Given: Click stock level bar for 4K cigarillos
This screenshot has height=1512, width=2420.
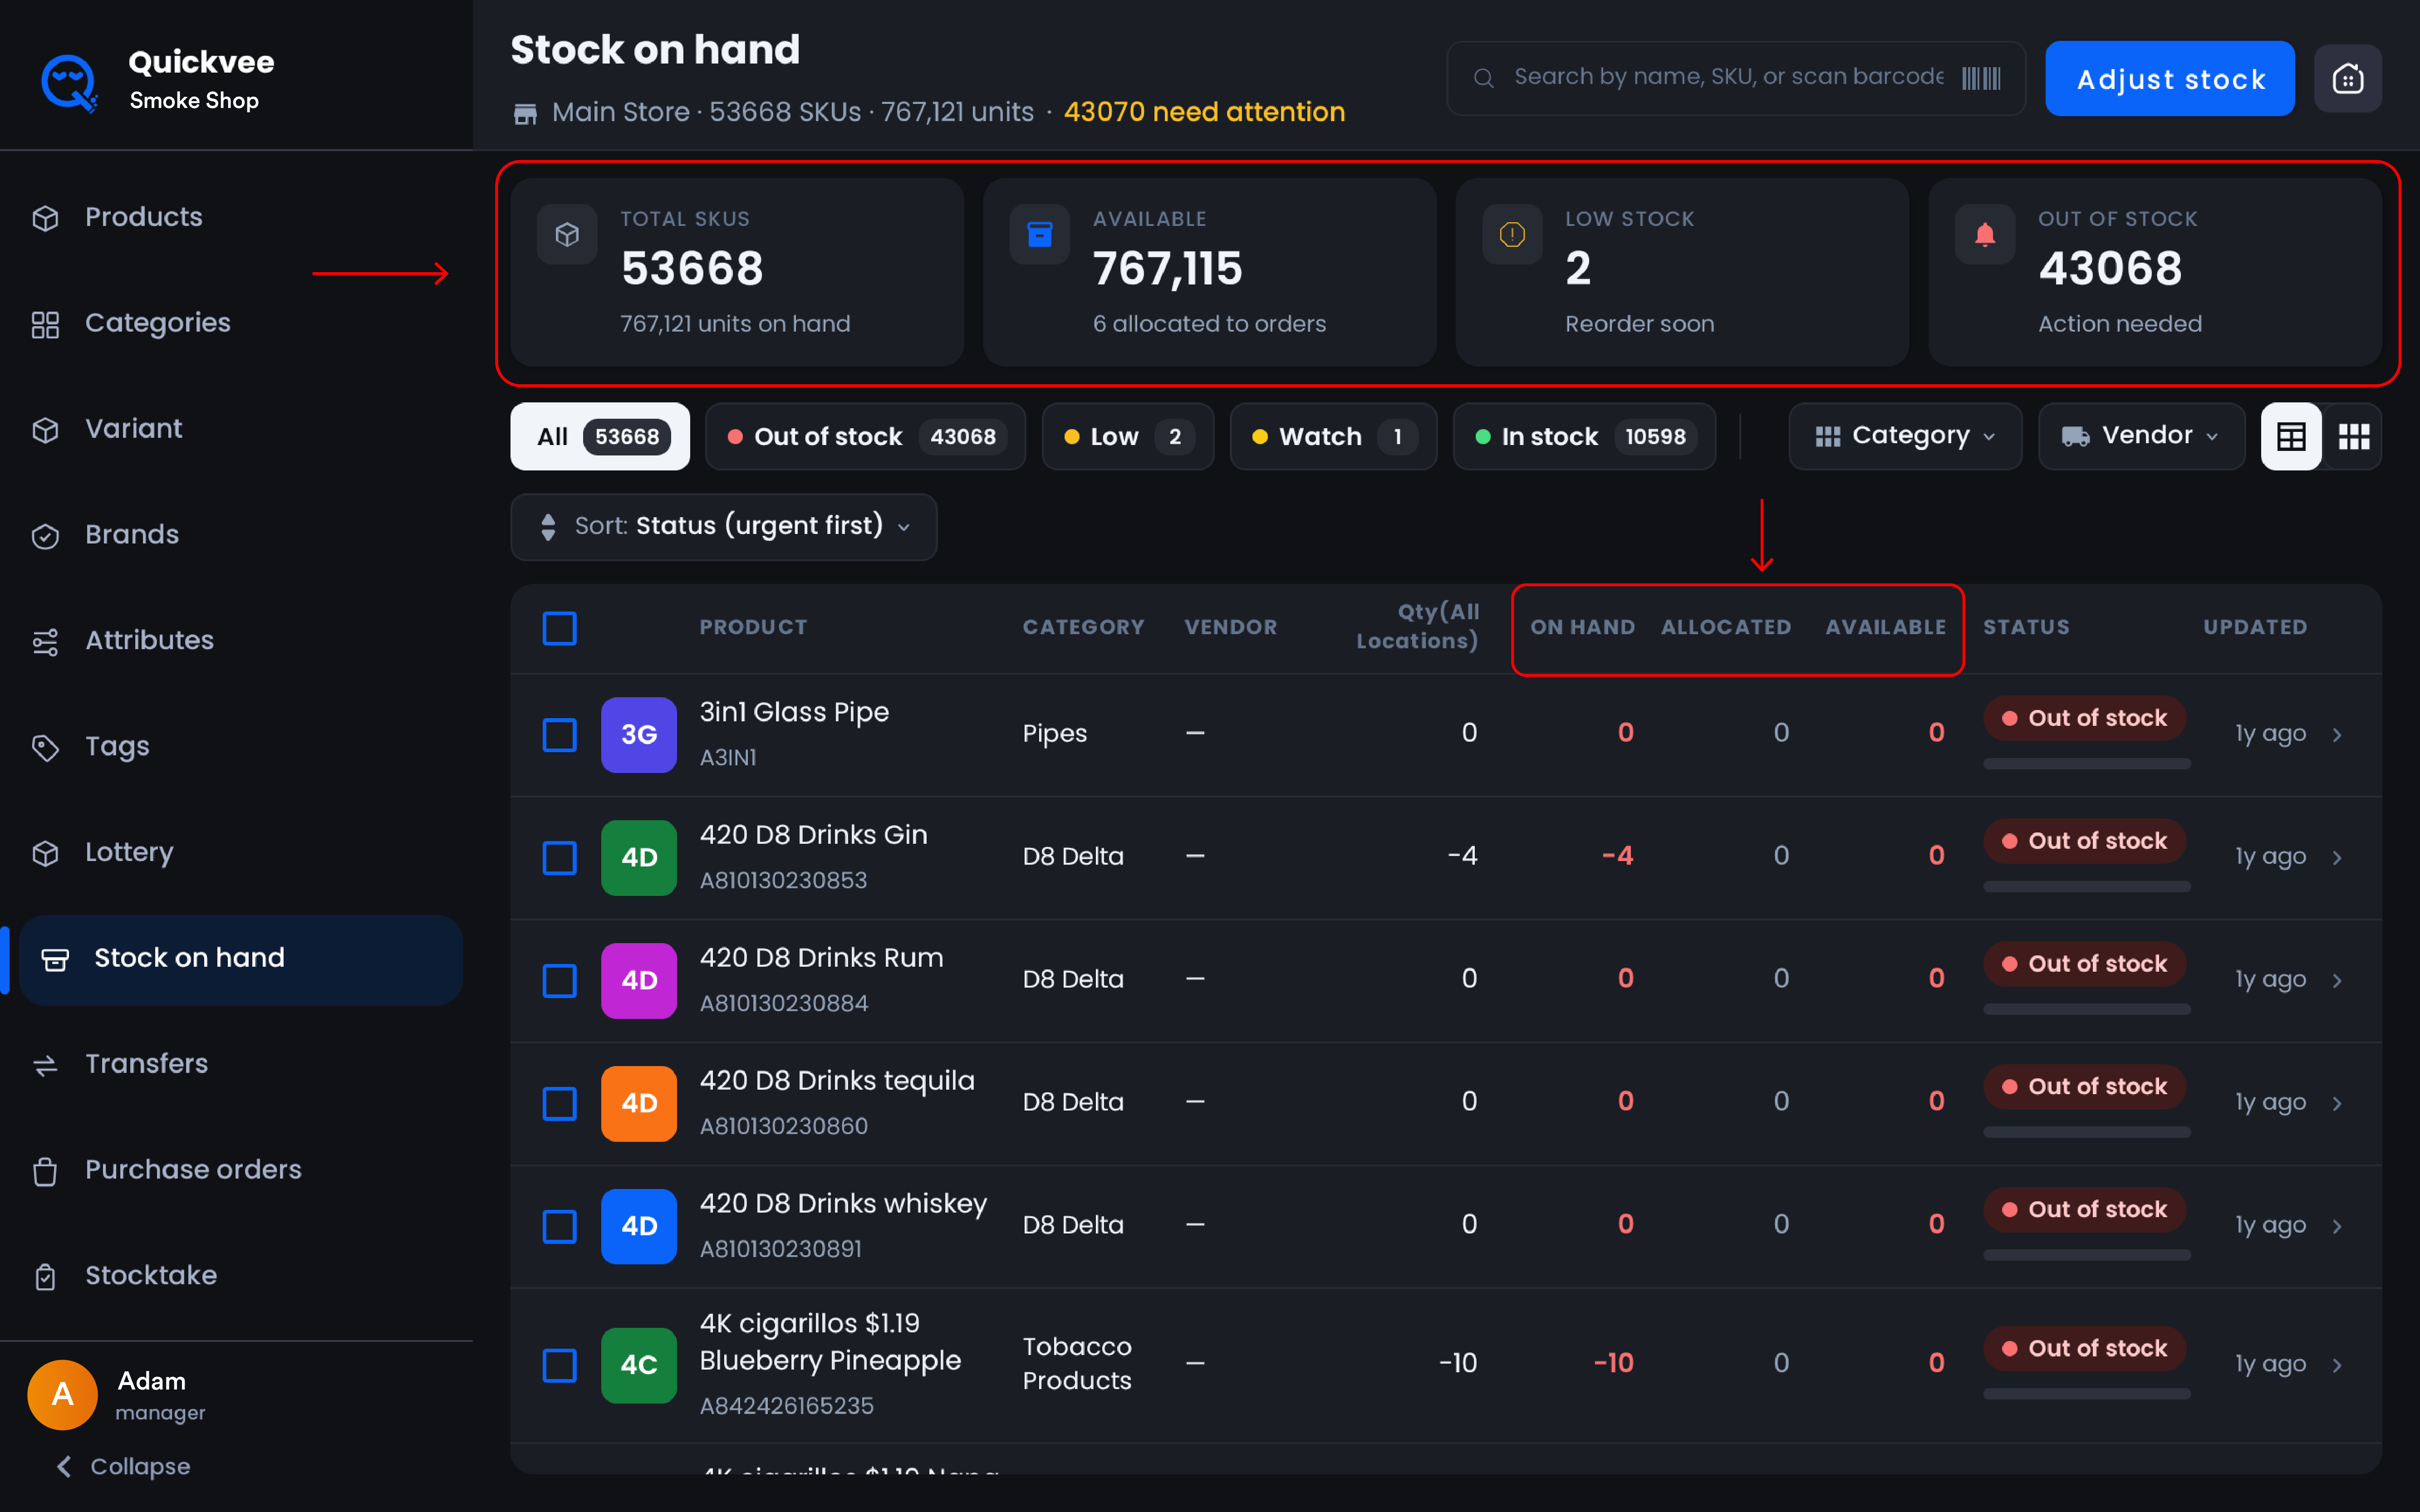Looking at the screenshot, I should 2087,1394.
